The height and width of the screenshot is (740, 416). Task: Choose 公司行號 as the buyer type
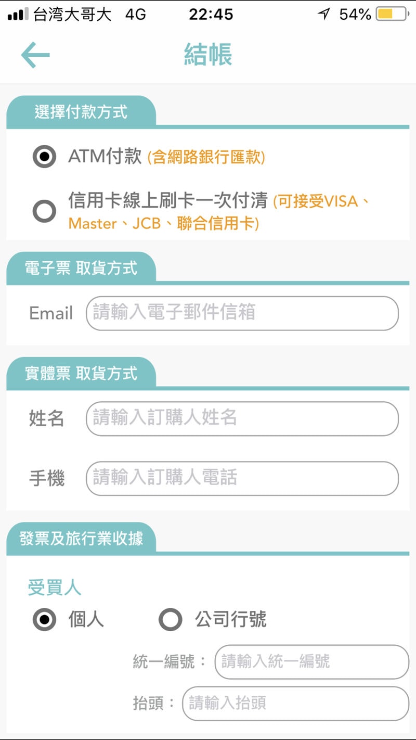pyautogui.click(x=170, y=619)
